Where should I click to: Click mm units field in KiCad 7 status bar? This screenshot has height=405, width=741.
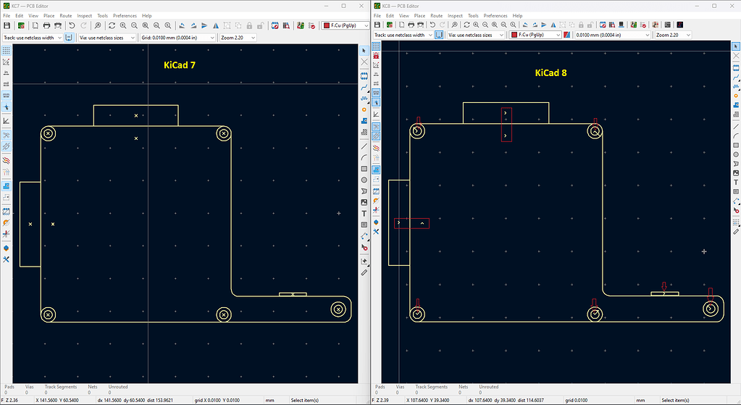point(270,400)
